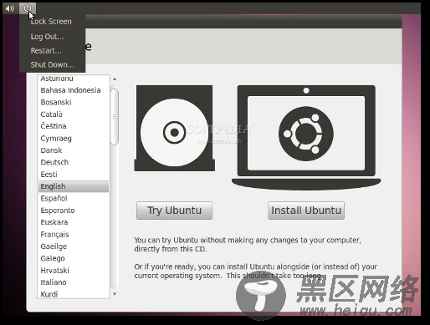
Task: Choose Čeština language
Action: tap(74, 126)
